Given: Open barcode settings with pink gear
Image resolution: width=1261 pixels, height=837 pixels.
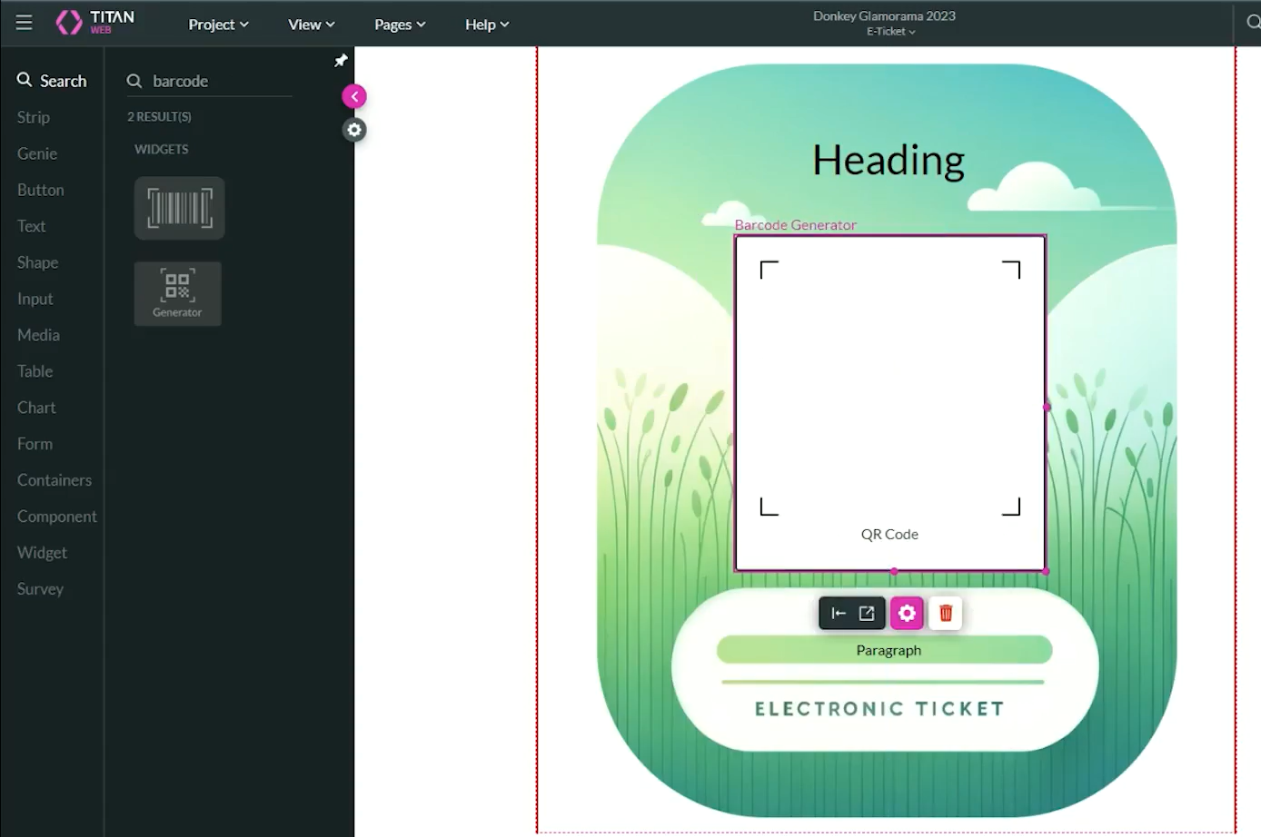Looking at the screenshot, I should tap(907, 614).
